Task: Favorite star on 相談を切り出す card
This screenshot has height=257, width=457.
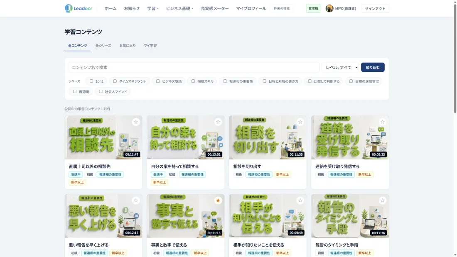Action: coord(300,122)
